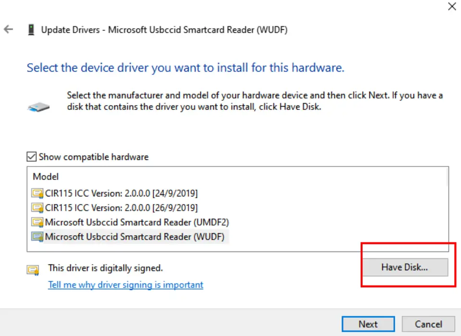Screen dimensions: 461x336
Task: Click the This driver is digitally signed text
Action: click(106, 268)
